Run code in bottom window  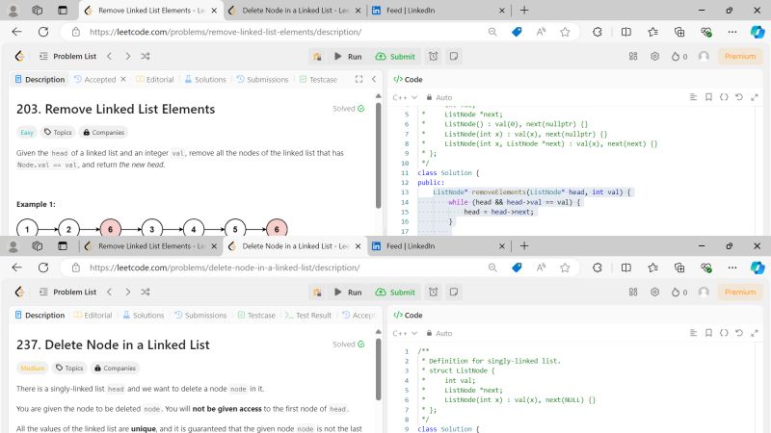pos(348,293)
